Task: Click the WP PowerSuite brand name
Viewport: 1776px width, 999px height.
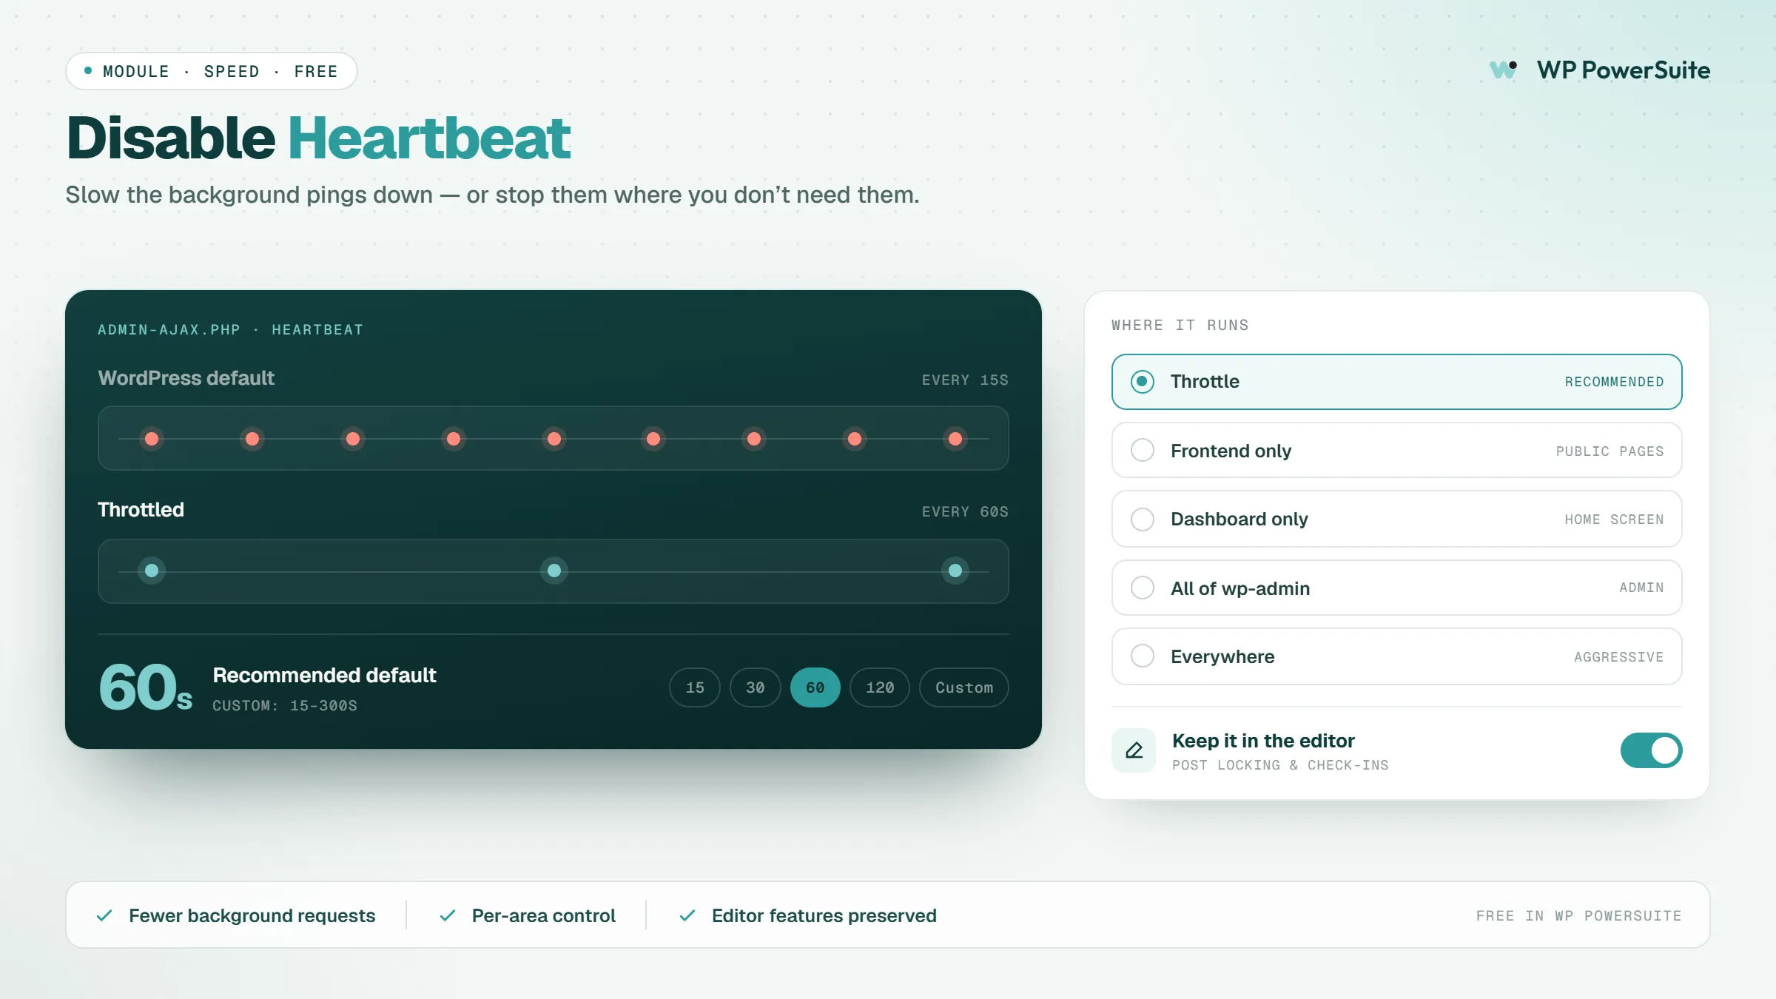Action: [1624, 70]
